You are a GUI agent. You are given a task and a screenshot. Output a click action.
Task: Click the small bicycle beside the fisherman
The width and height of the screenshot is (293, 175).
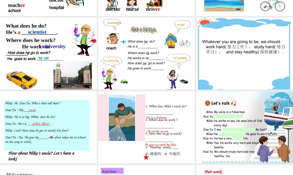[185, 43]
